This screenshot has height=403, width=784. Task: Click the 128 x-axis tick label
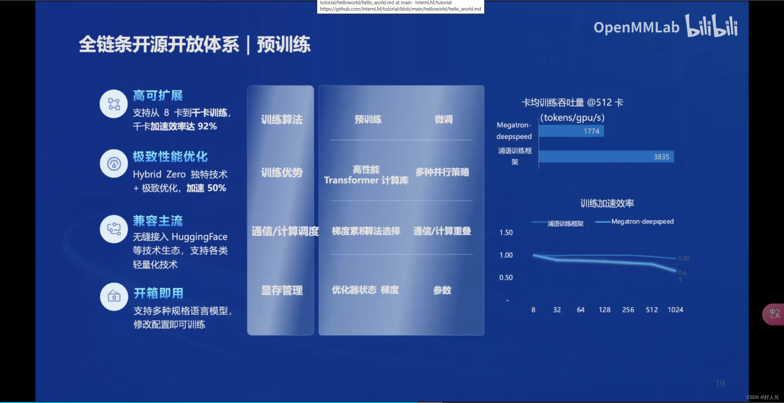pos(604,310)
